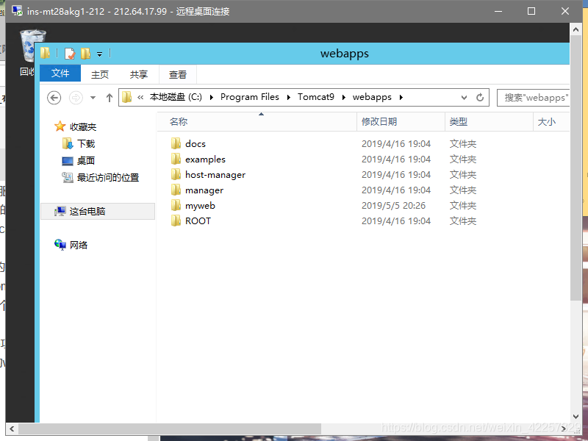Click Program Files breadcrumb
The height and width of the screenshot is (441, 588).
point(250,97)
